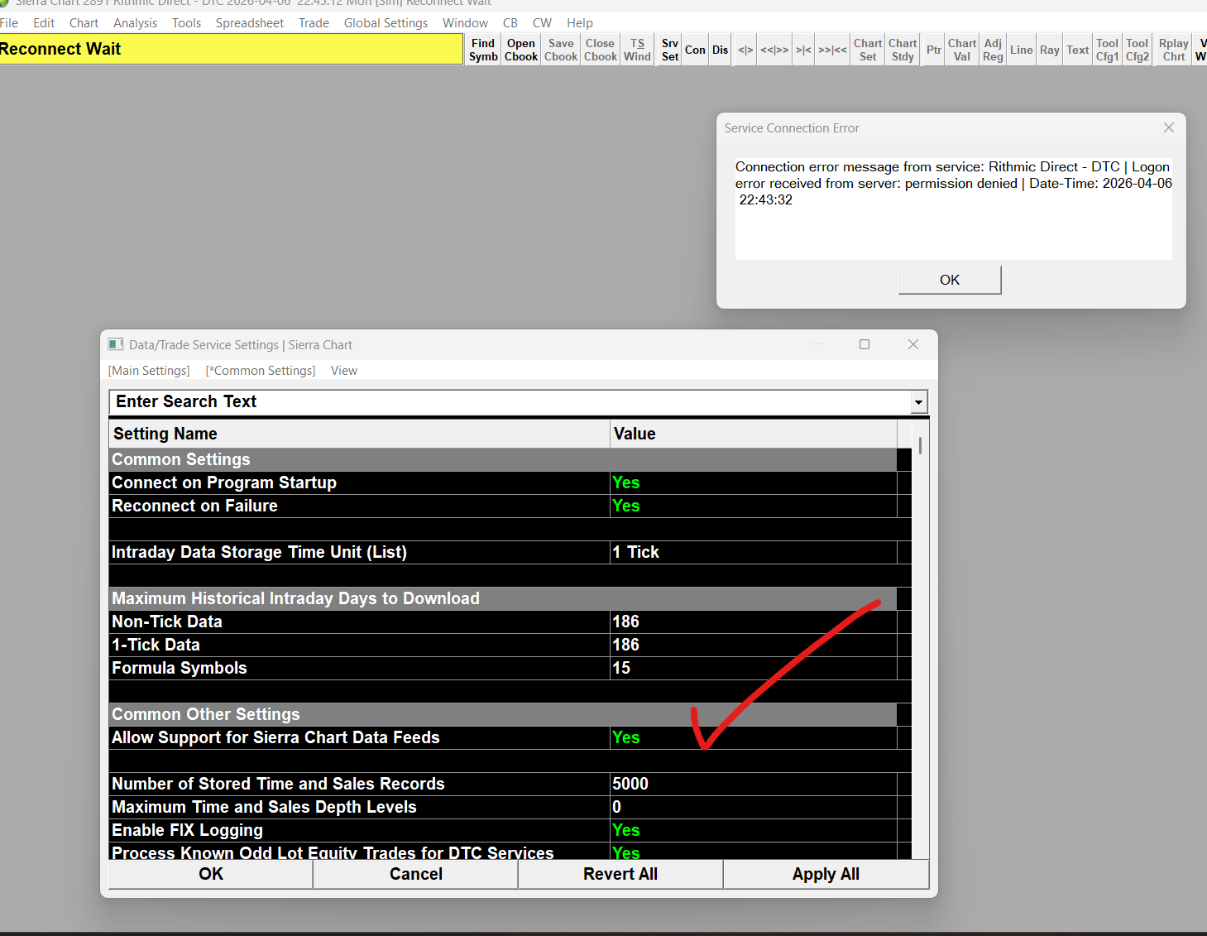
Task: Click Rplay Chrt toolbar button
Action: (1174, 50)
